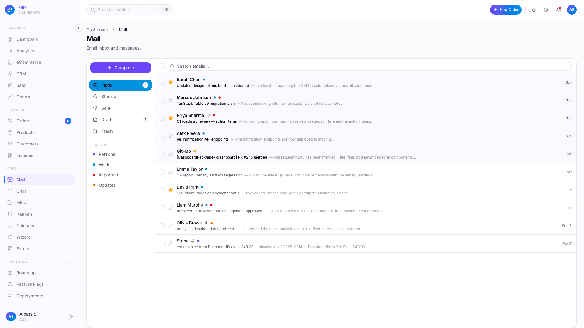Select the Trash folder icon in Mail
The image size is (584, 328).
[x=96, y=131]
